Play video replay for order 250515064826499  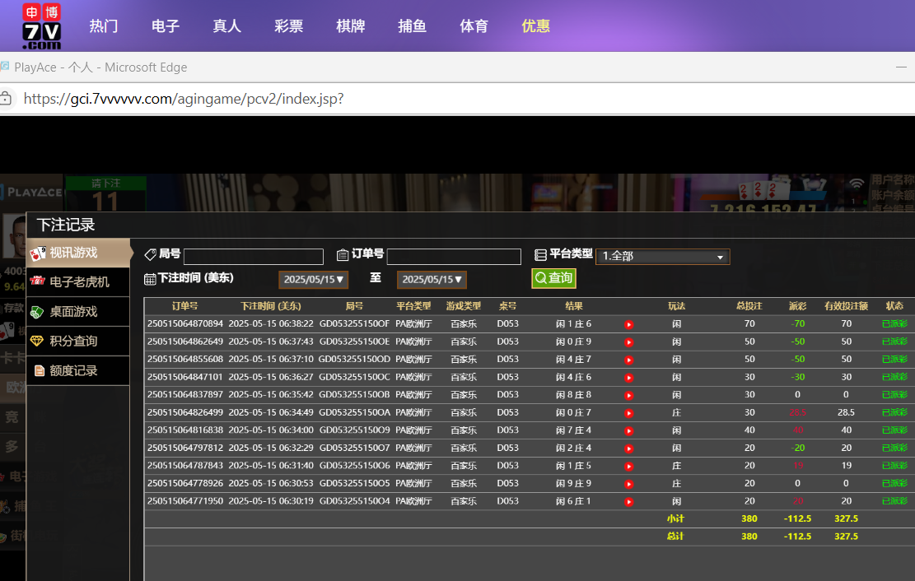pos(628,413)
